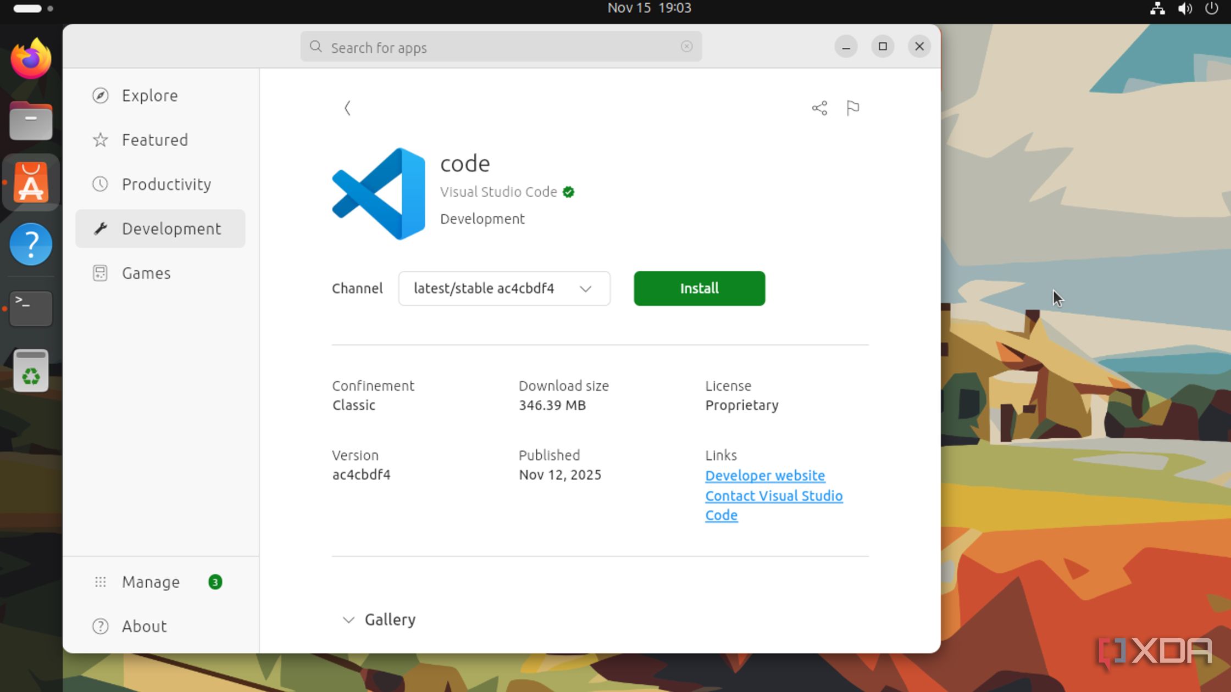Open the Manage section with 3 updates
The height and width of the screenshot is (692, 1231).
[x=151, y=582]
